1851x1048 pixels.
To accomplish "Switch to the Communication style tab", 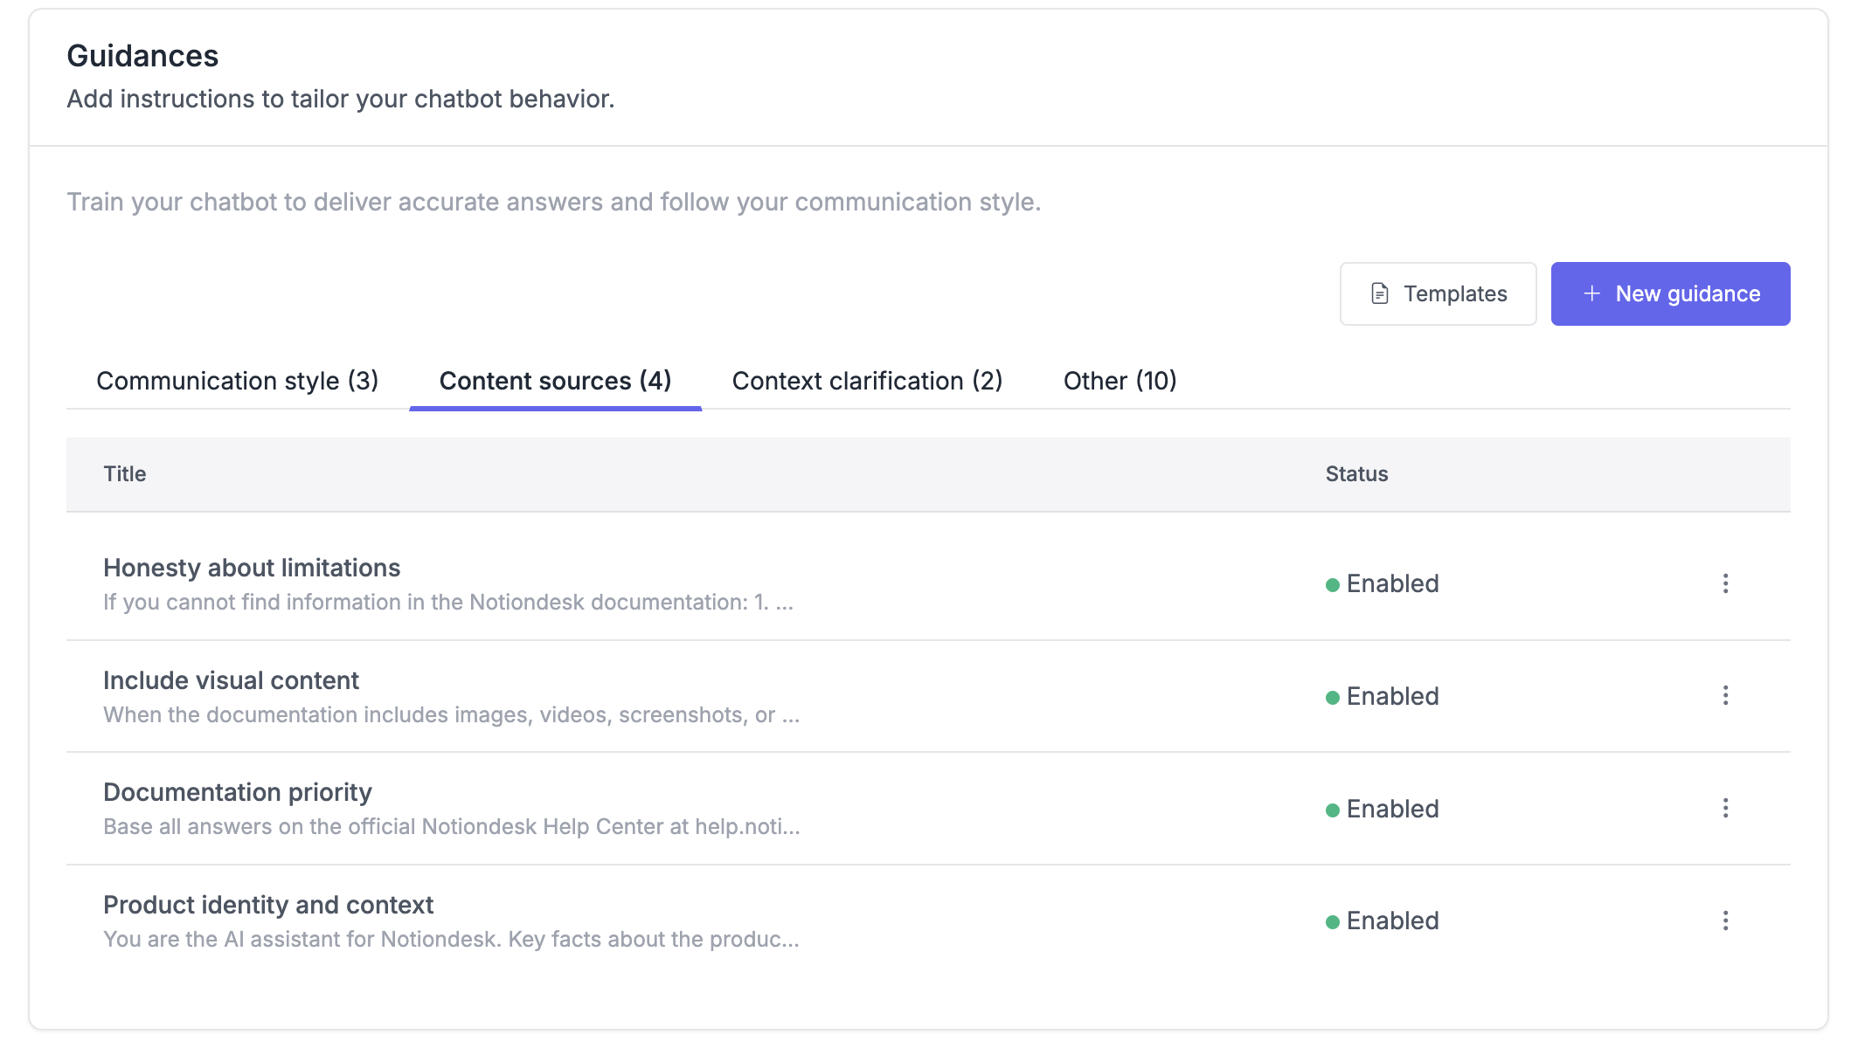I will tap(237, 381).
